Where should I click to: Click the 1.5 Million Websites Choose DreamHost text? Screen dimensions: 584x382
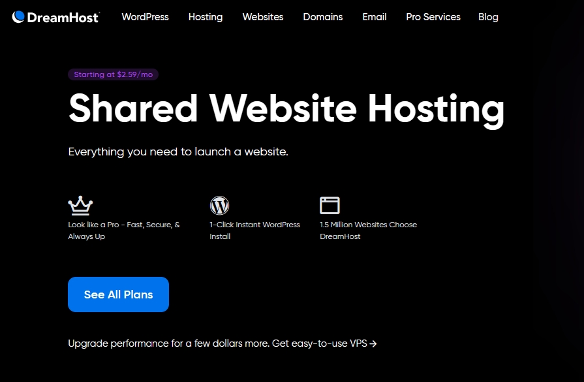coord(369,231)
